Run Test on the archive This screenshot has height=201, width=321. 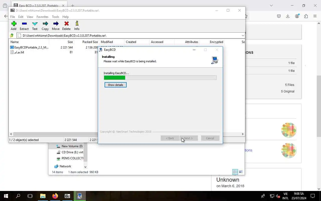click(x=35, y=26)
